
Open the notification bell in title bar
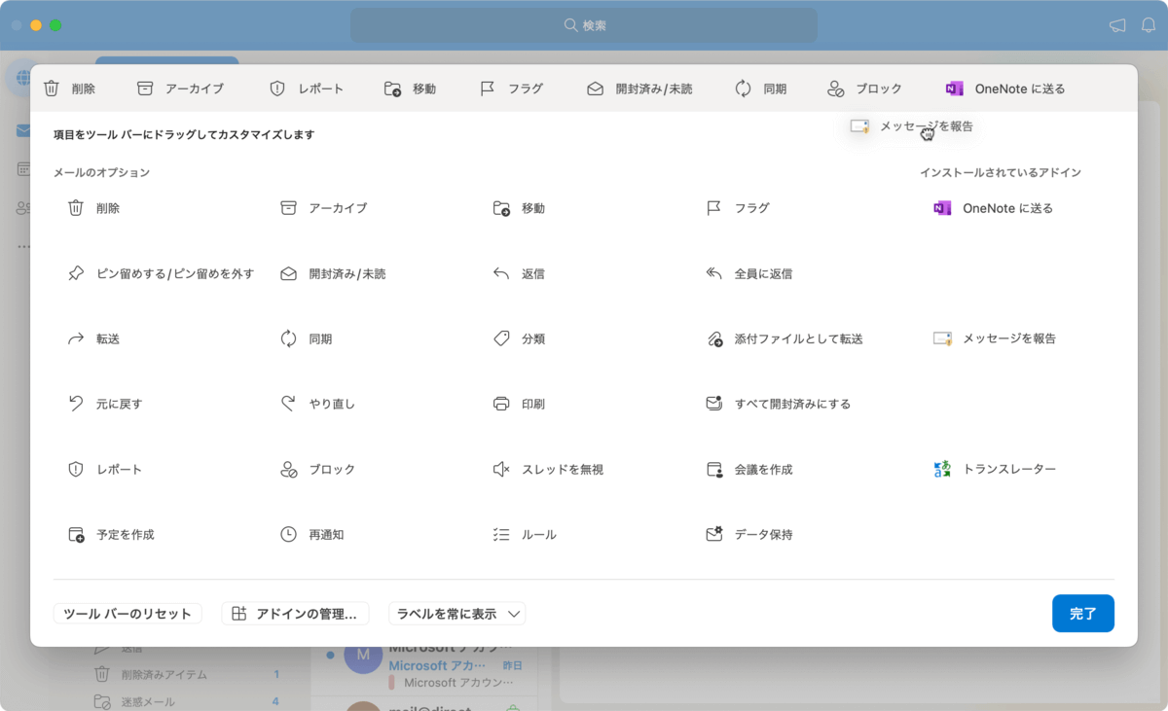tap(1149, 25)
